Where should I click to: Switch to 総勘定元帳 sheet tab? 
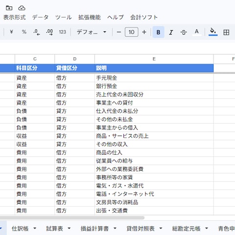187,229
